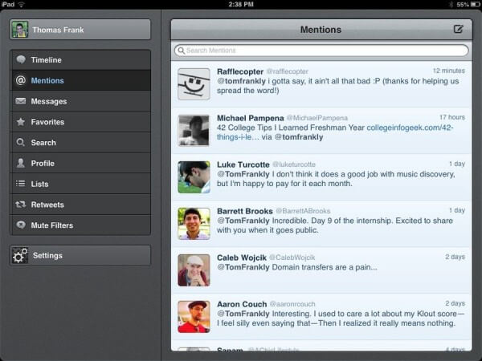Open the Messages menu item
Viewport: 482px width, 361px height.
click(x=80, y=101)
